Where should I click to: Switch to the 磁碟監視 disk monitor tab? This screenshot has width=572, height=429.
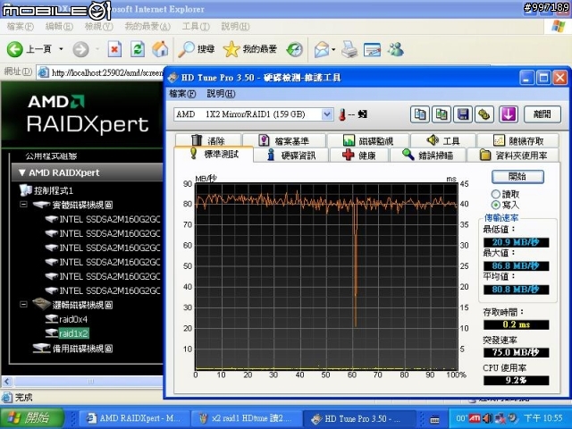point(368,140)
